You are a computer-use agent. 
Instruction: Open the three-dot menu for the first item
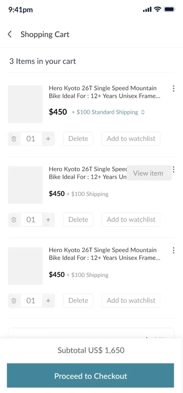(173, 89)
